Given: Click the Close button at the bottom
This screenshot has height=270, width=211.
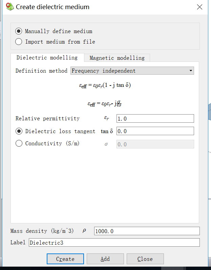Looking at the screenshot, I should [x=145, y=259].
